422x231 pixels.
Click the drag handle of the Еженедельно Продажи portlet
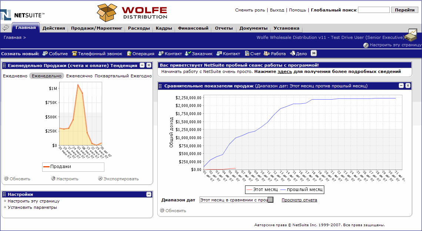(x=4, y=66)
